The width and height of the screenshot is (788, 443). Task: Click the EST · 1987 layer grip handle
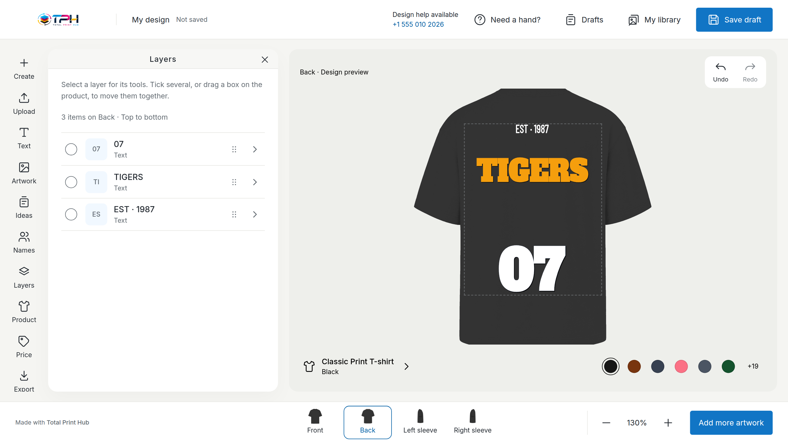pyautogui.click(x=234, y=214)
